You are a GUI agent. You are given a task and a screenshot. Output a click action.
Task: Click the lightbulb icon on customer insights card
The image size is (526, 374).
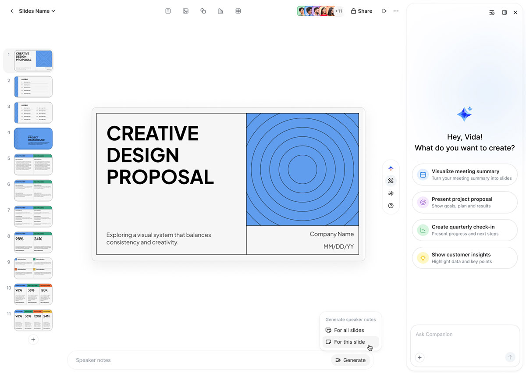coord(423,258)
